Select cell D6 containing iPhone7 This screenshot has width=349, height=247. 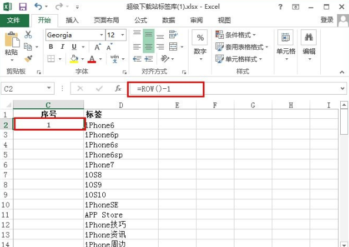(x=121, y=165)
